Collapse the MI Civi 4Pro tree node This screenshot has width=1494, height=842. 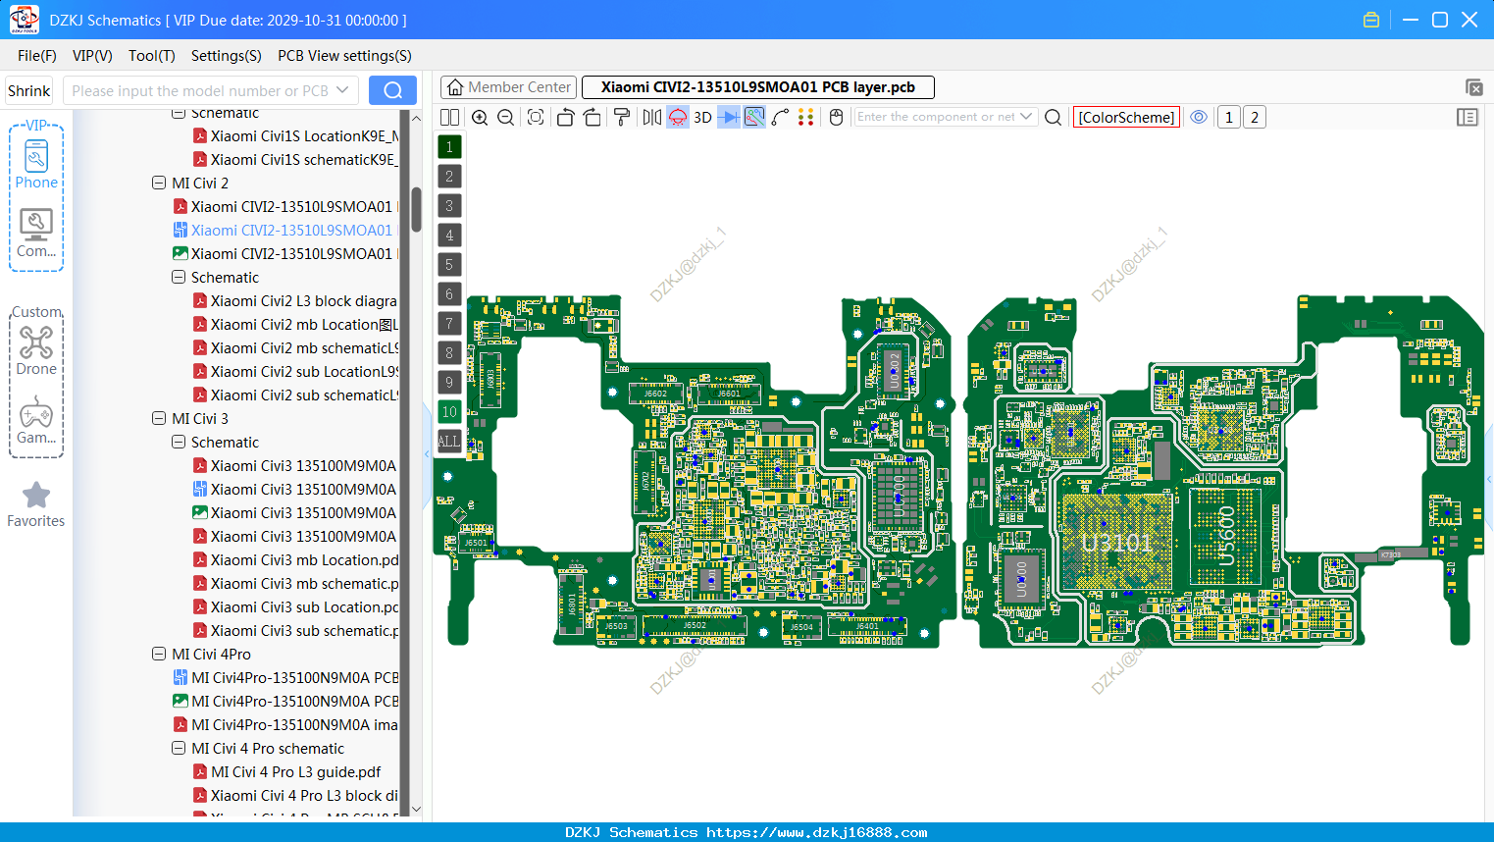[159, 655]
